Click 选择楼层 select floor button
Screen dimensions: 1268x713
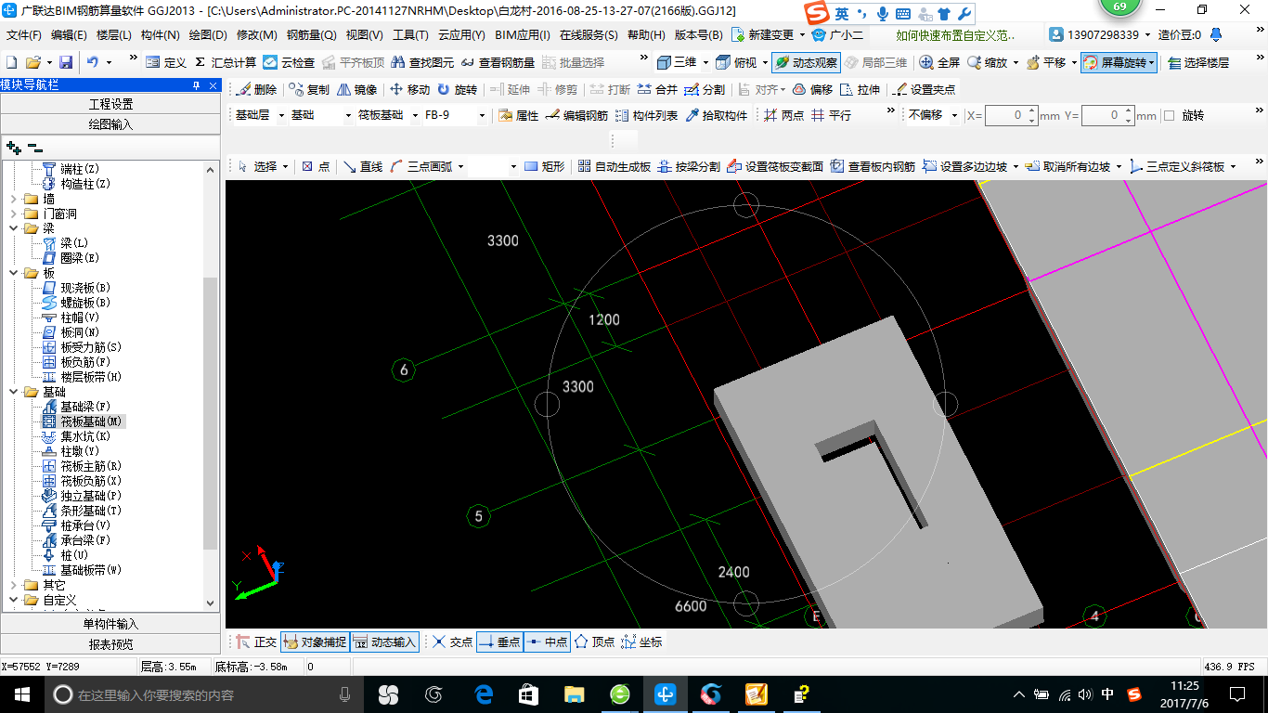tap(1198, 62)
